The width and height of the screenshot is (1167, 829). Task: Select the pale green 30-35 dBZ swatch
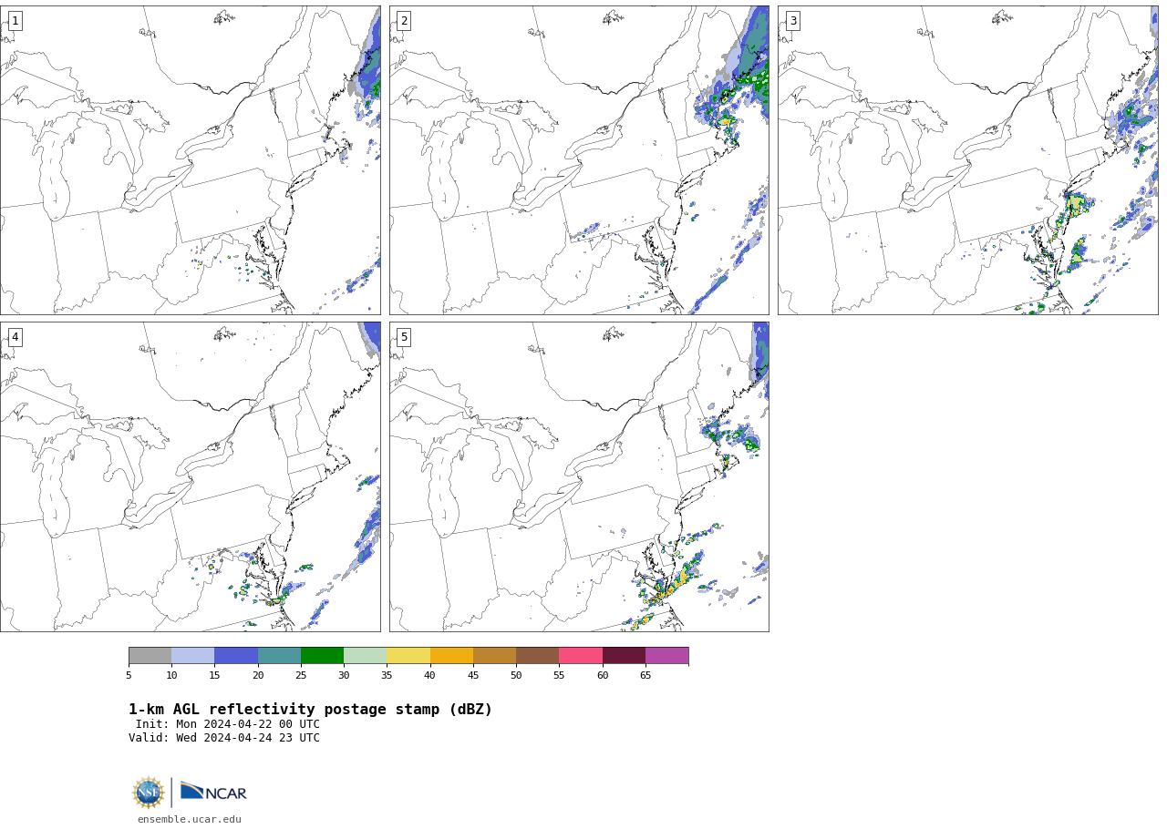tap(366, 656)
